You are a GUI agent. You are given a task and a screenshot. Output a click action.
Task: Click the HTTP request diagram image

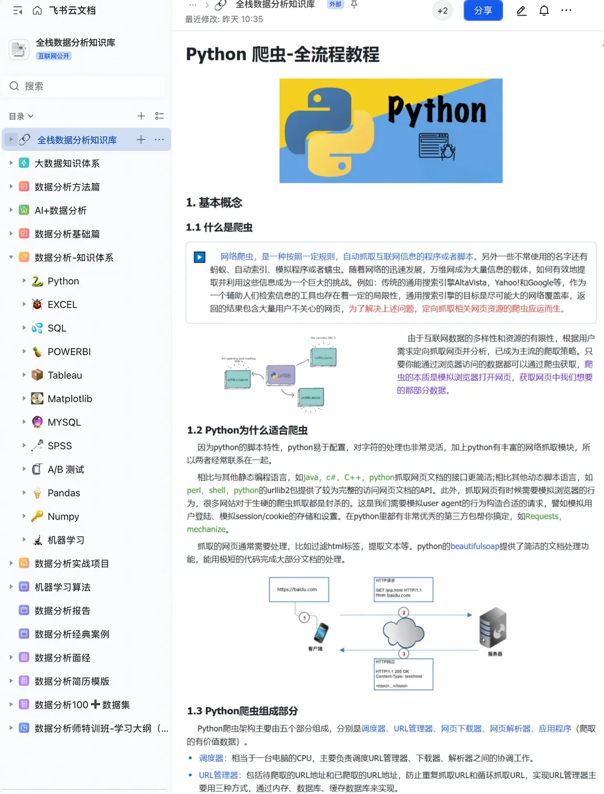click(388, 634)
